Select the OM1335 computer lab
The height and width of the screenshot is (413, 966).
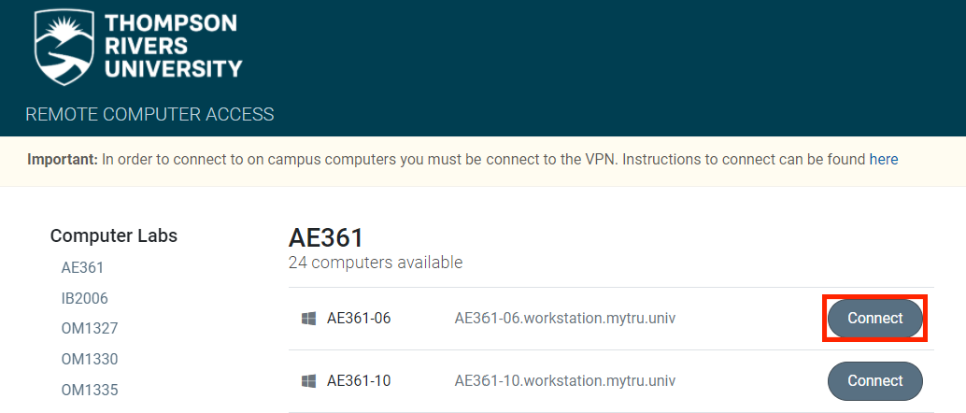[90, 391]
